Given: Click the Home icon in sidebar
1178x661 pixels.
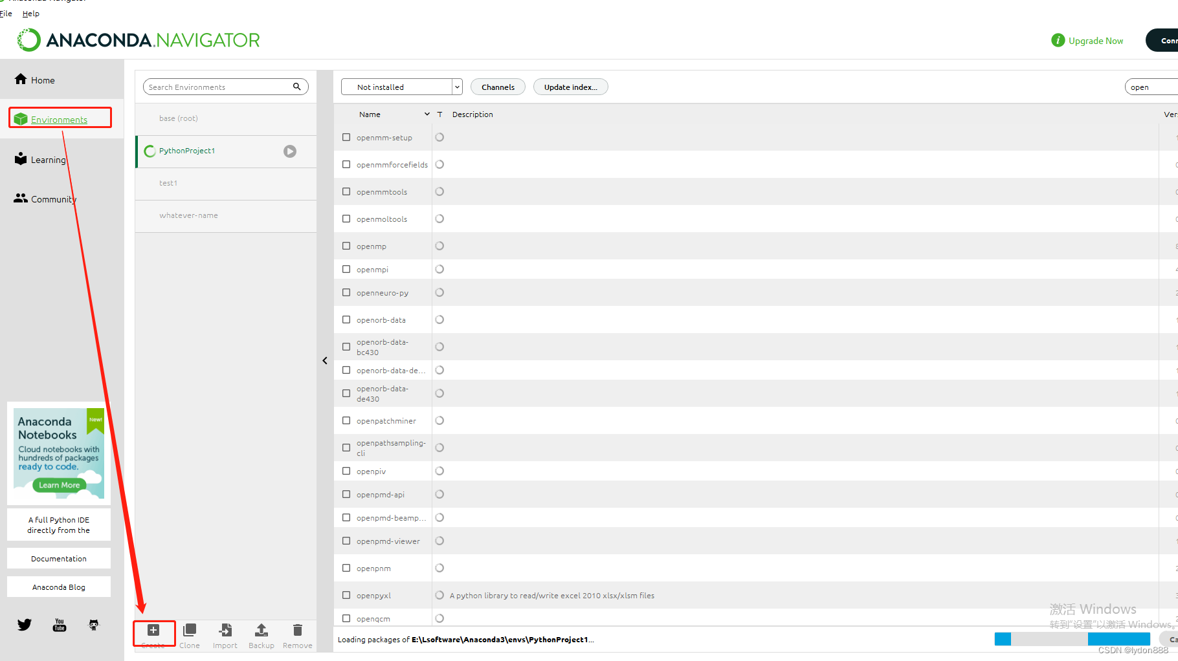Looking at the screenshot, I should [x=21, y=79].
